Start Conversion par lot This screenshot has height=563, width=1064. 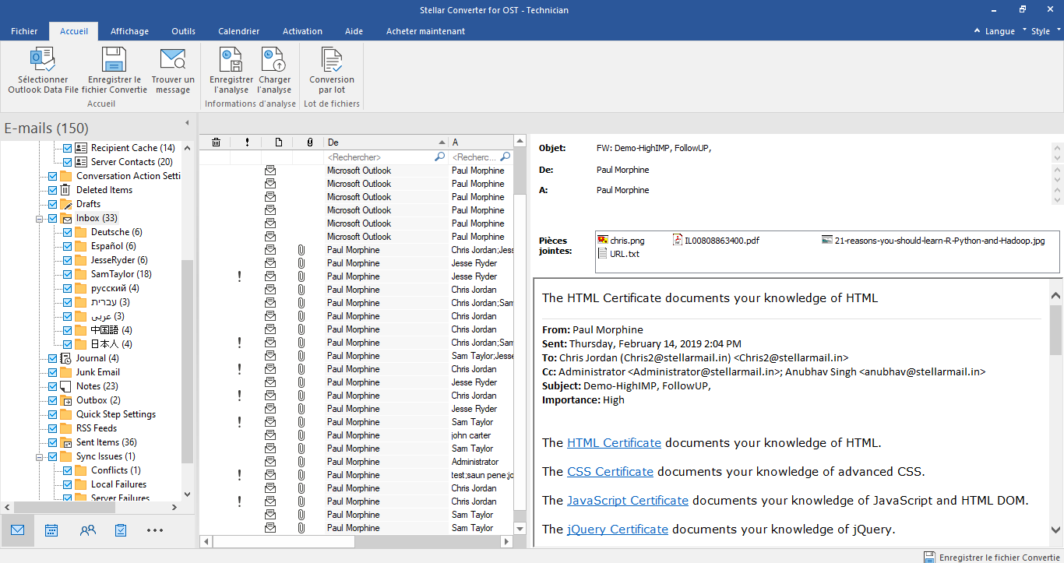[x=332, y=61]
